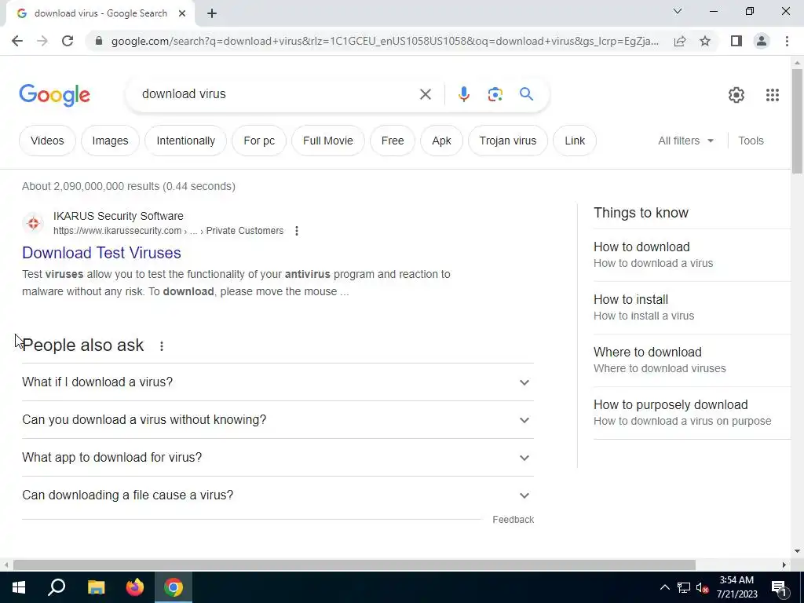Open How to download topic
The height and width of the screenshot is (603, 804).
pos(693,254)
